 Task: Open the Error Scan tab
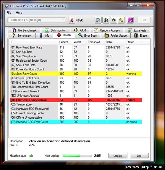[88, 35]
